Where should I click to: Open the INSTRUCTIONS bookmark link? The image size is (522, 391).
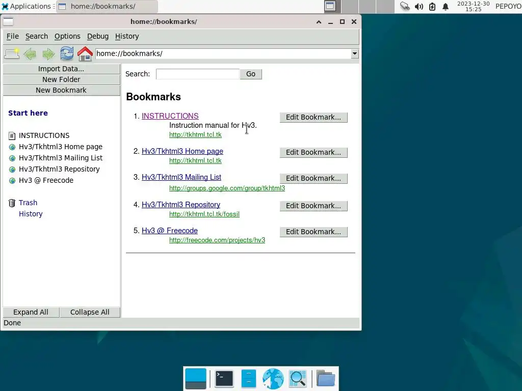pyautogui.click(x=170, y=116)
